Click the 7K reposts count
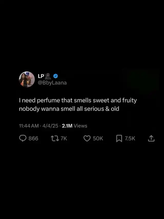The width and height of the screenshot is (164, 219). tap(64, 139)
